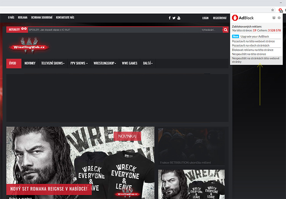
Task: Click the red search magnifier button
Action: pyautogui.click(x=225, y=30)
